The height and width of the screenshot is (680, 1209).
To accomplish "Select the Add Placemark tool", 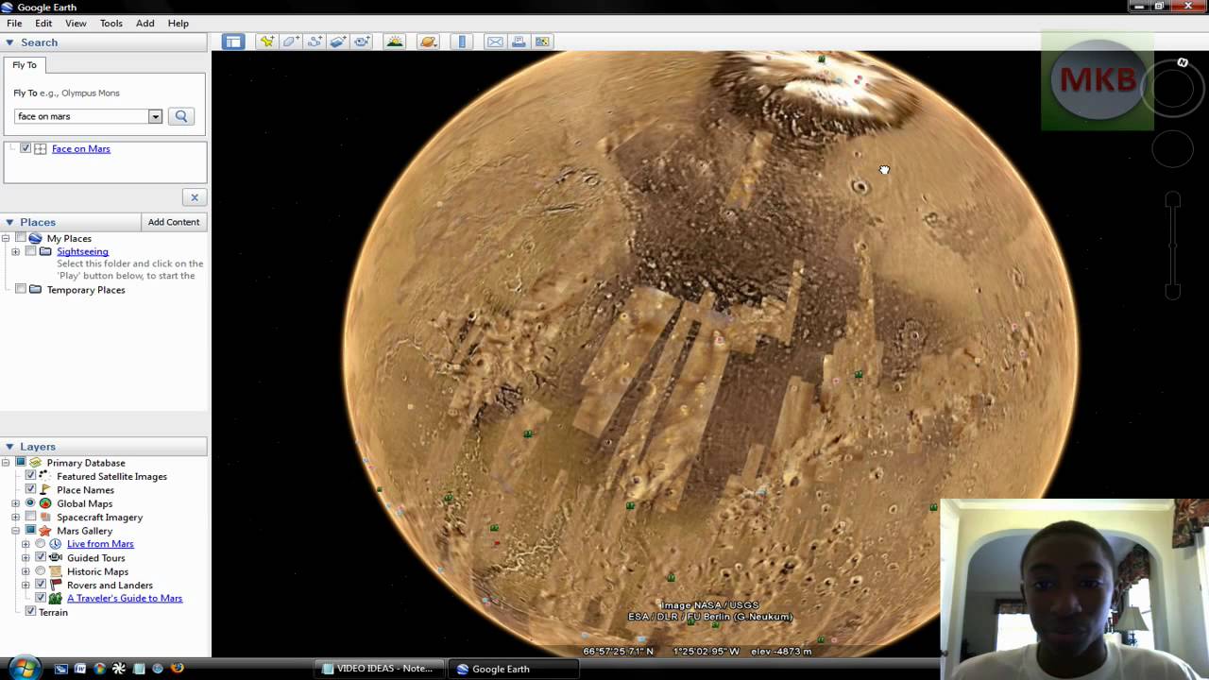I will [267, 42].
